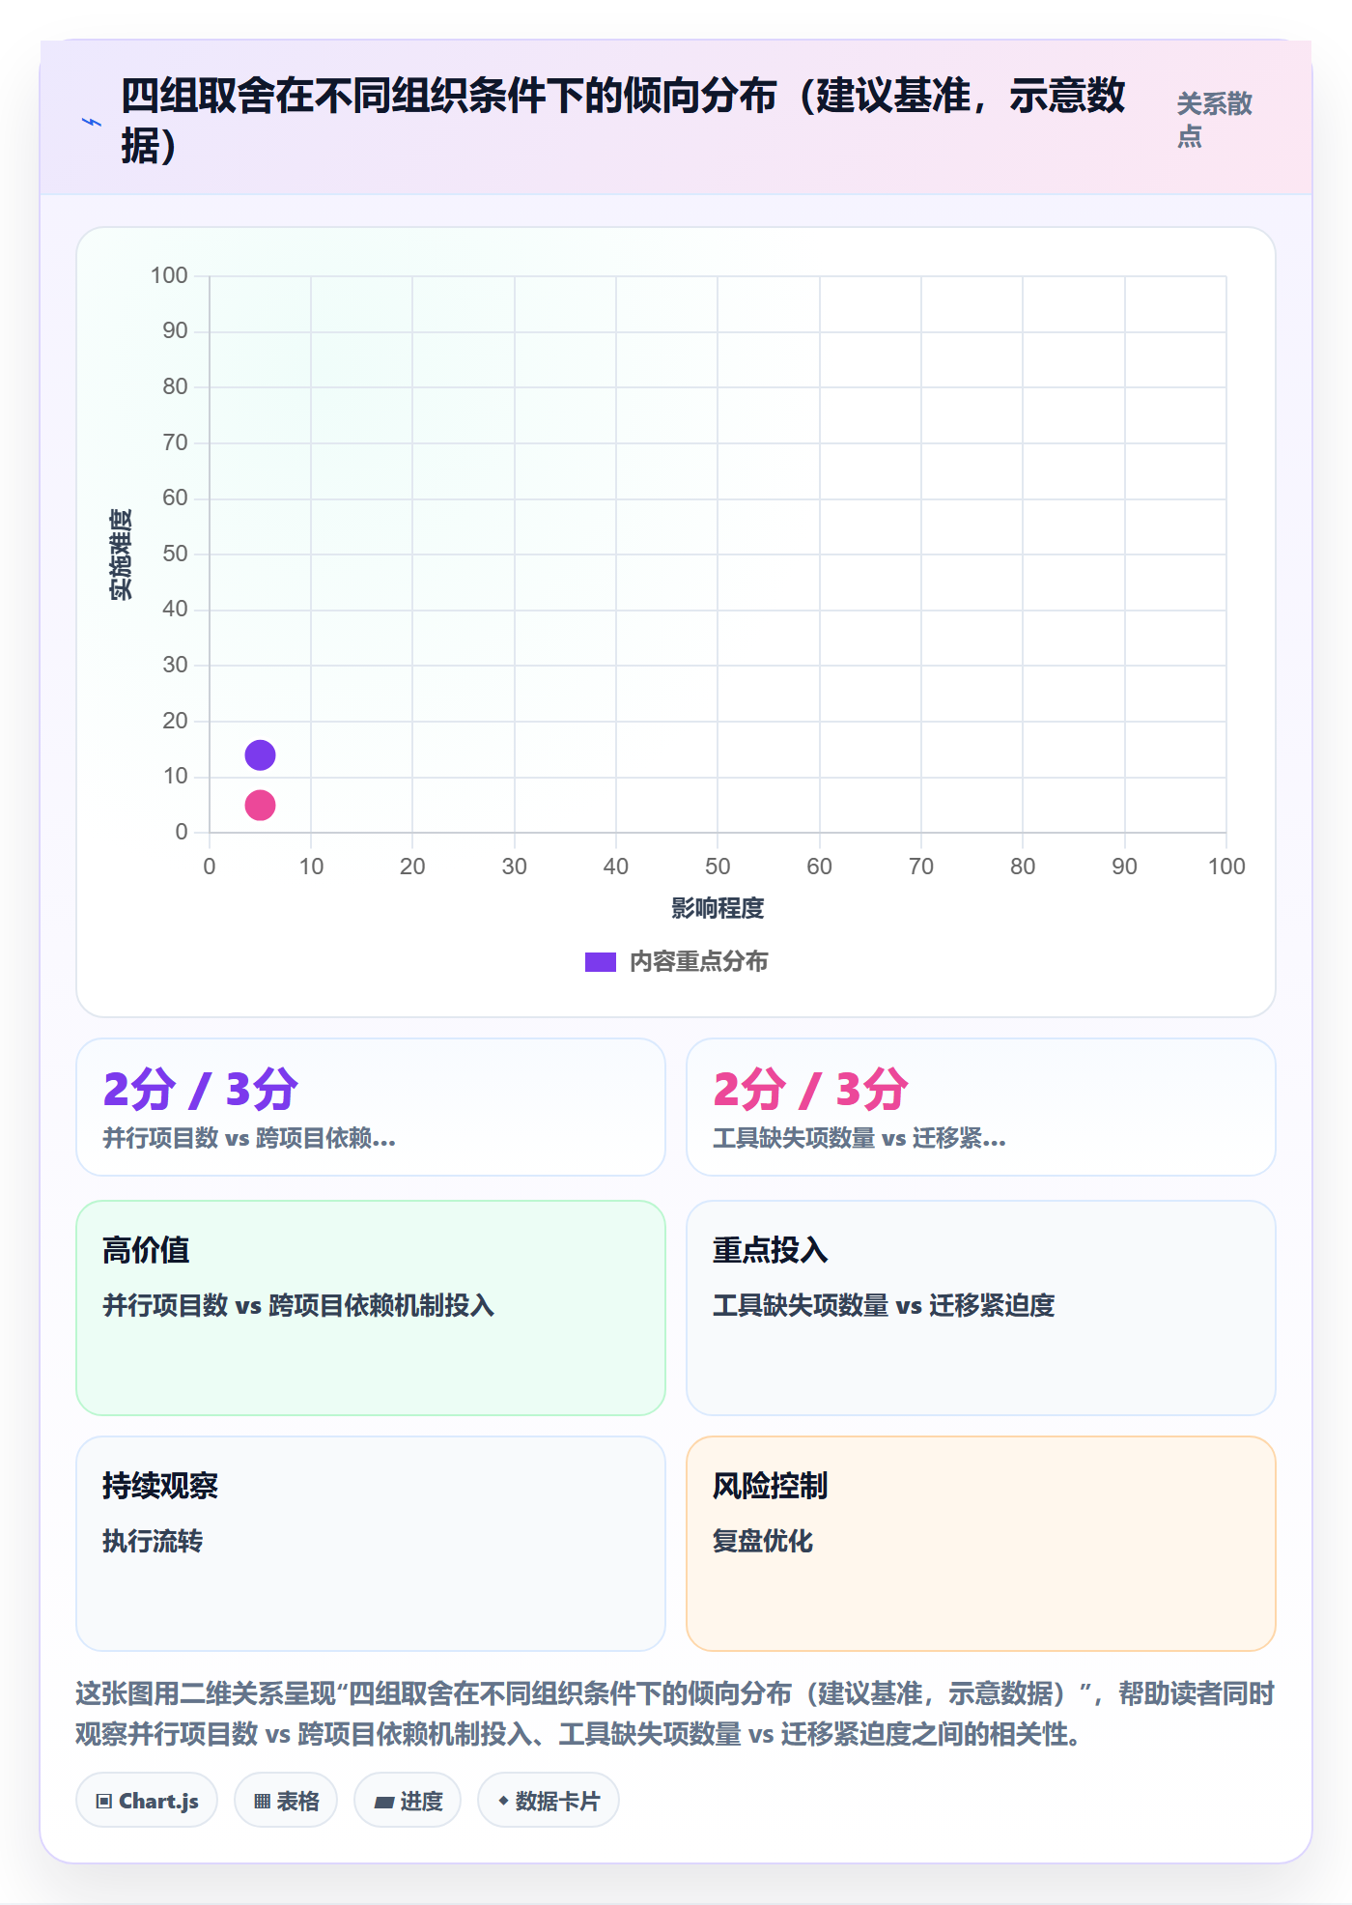The image size is (1352, 1905).
Task: Select the 表格 tag chip
Action: click(286, 1801)
